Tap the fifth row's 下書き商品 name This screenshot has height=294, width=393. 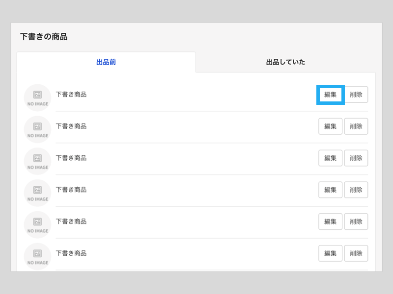[71, 221]
